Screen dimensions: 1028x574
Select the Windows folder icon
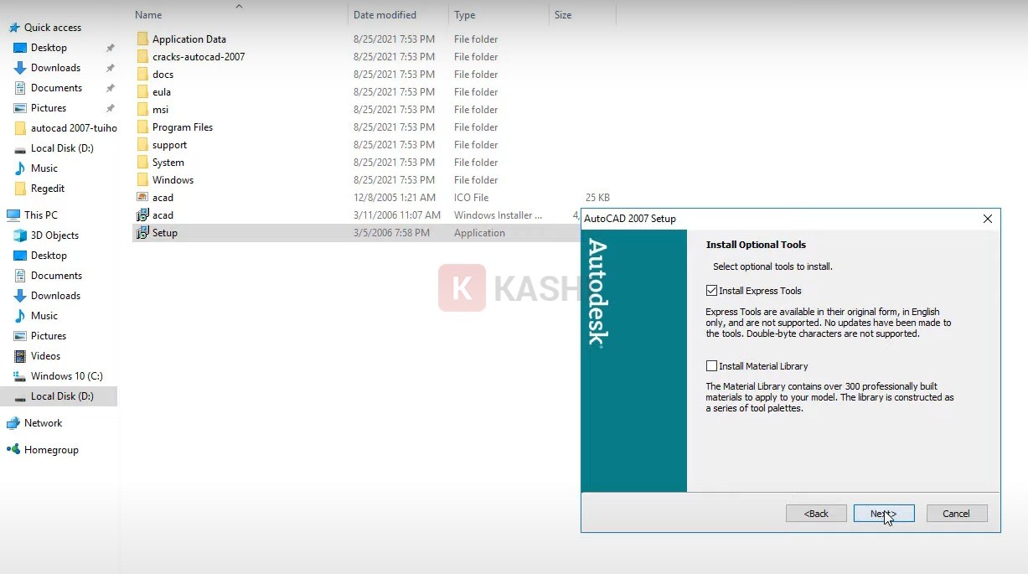142,180
